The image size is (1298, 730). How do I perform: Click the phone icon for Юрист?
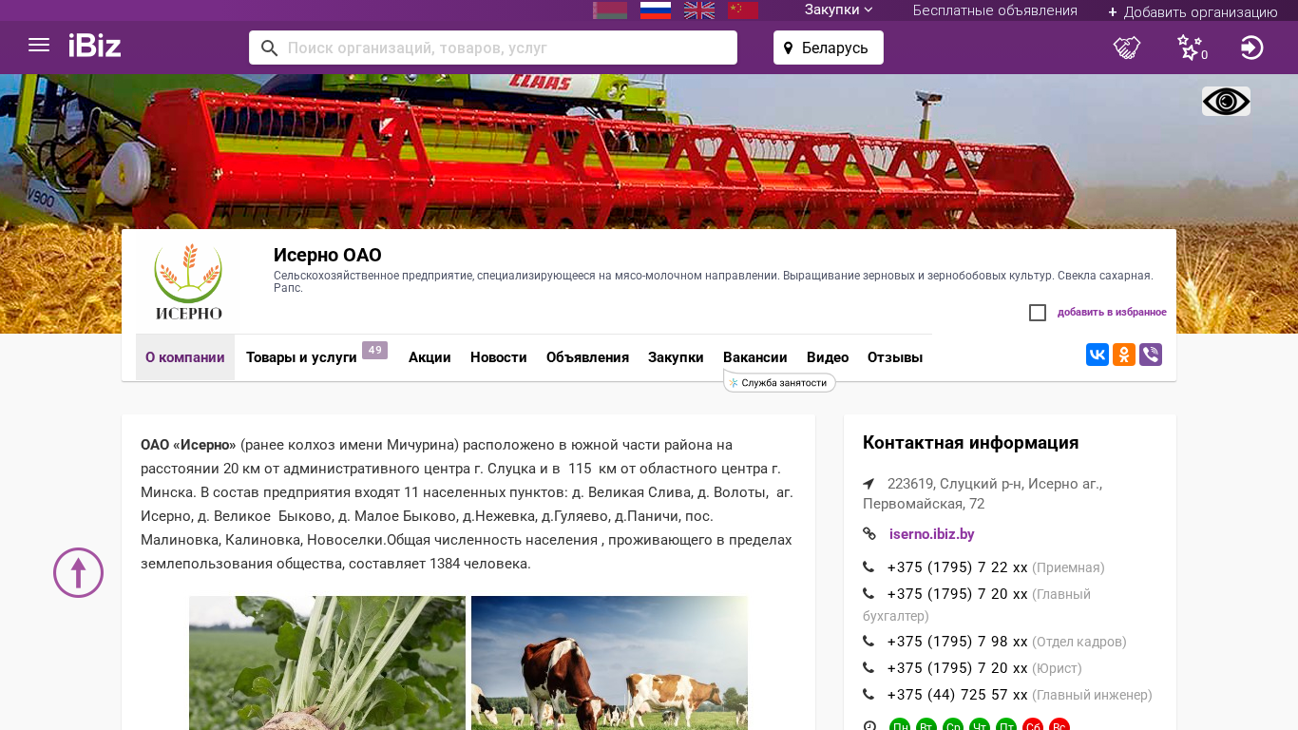[869, 668]
